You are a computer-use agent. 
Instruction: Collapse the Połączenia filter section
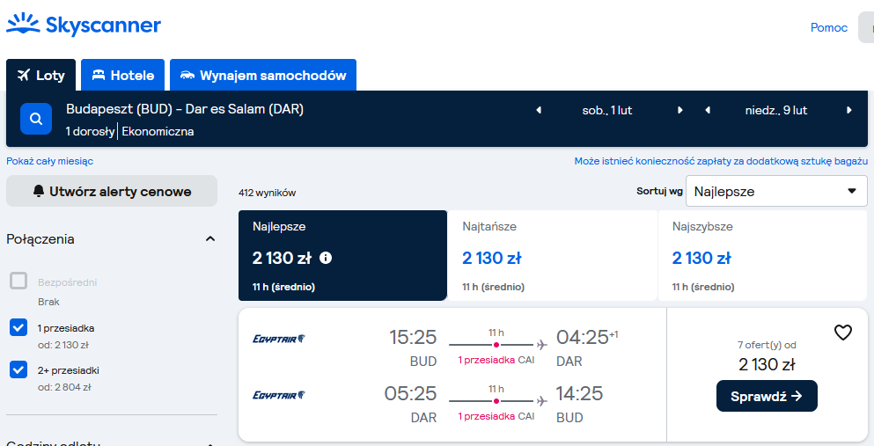coord(210,239)
